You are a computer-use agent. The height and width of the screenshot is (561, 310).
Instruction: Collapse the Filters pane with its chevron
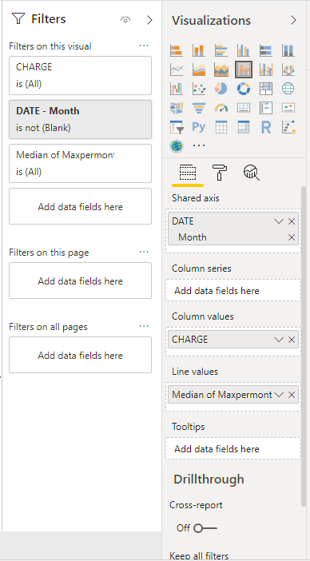pyautogui.click(x=149, y=20)
